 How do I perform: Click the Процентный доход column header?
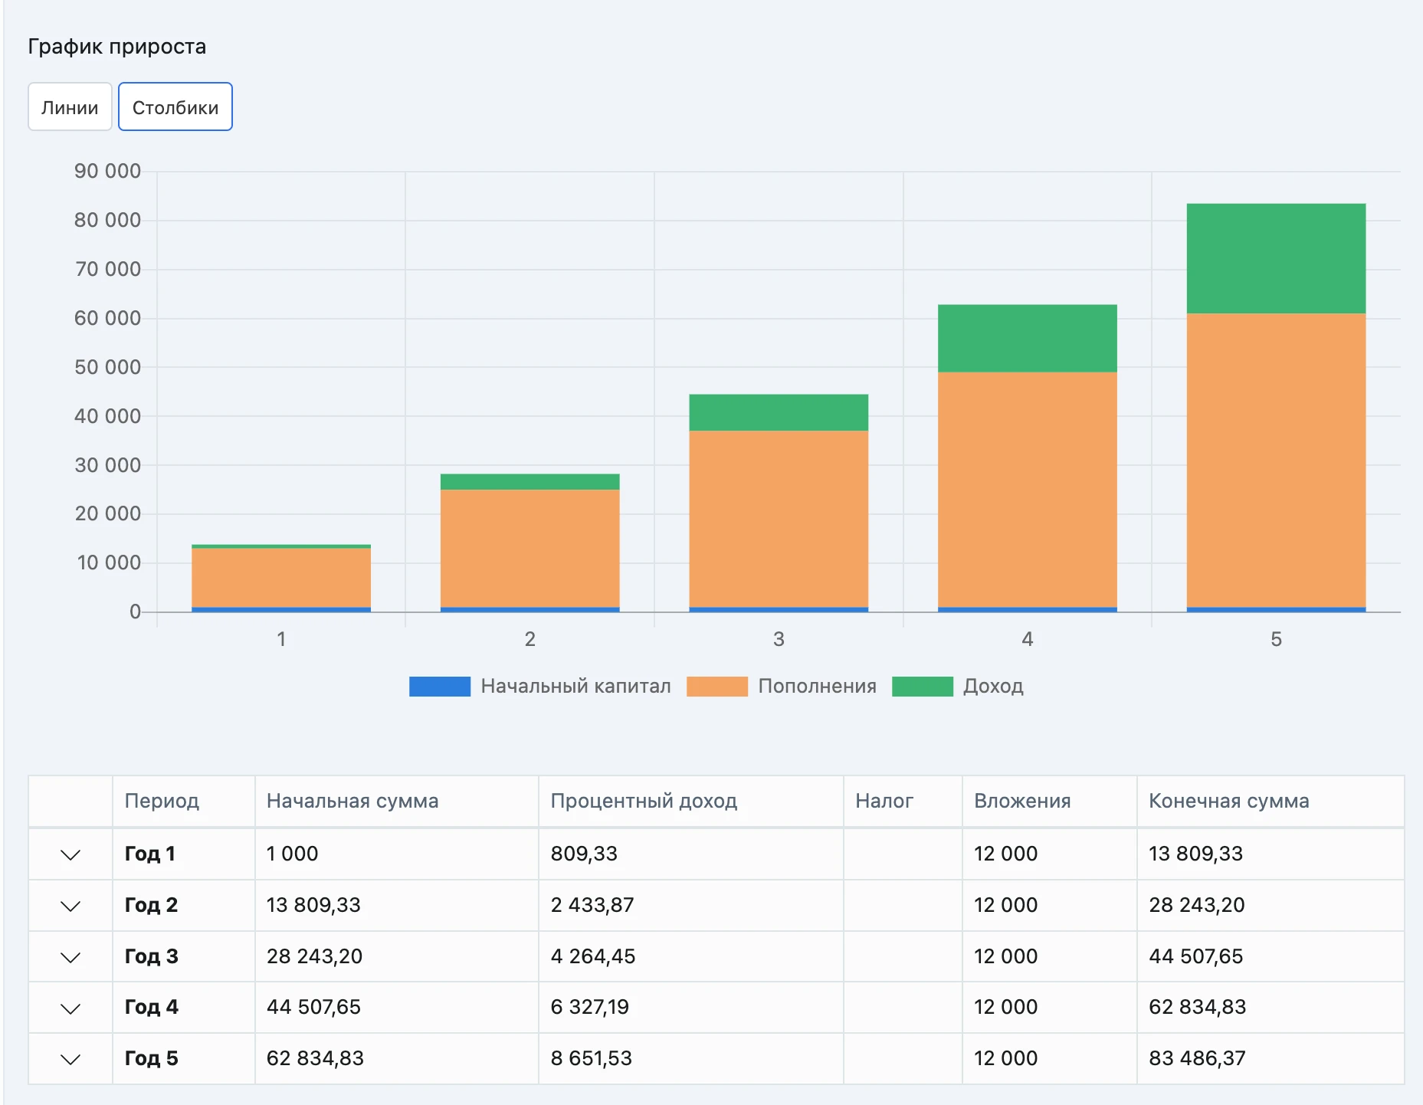pyautogui.click(x=644, y=801)
